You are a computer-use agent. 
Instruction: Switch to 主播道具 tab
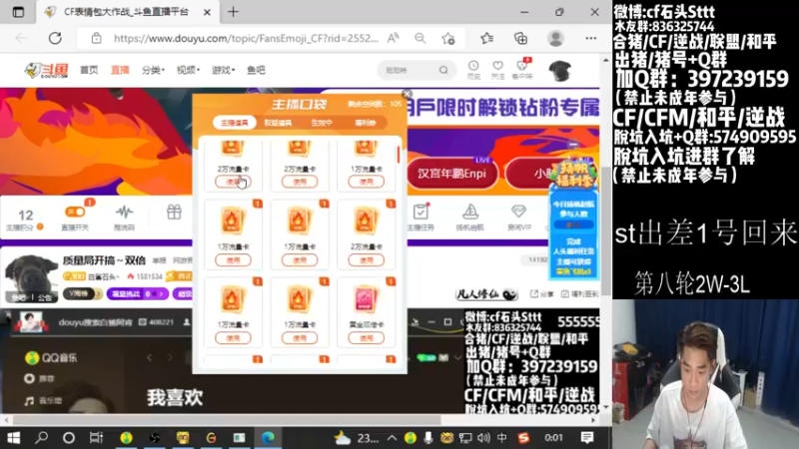click(235, 123)
